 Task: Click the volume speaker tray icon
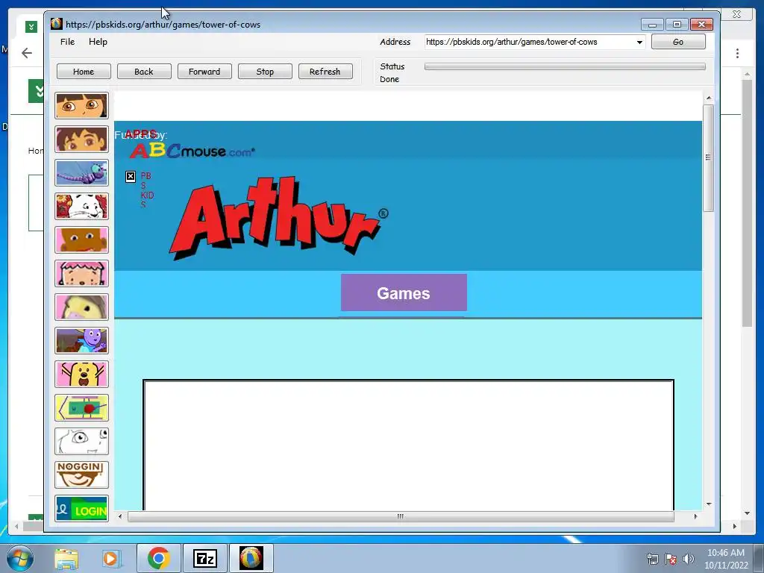click(688, 559)
